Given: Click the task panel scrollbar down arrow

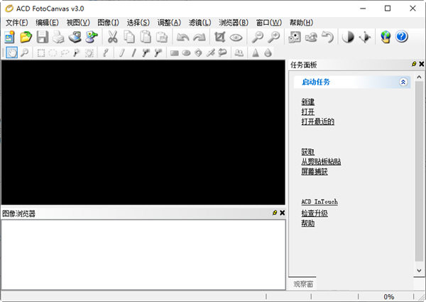Looking at the screenshot, I should click(x=419, y=271).
